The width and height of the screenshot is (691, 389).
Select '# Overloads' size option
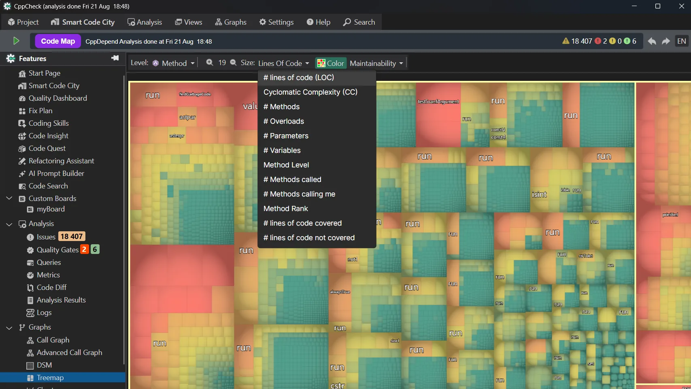click(317, 121)
